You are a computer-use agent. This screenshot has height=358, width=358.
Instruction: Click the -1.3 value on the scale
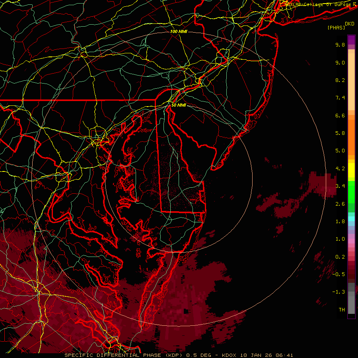point(339,292)
